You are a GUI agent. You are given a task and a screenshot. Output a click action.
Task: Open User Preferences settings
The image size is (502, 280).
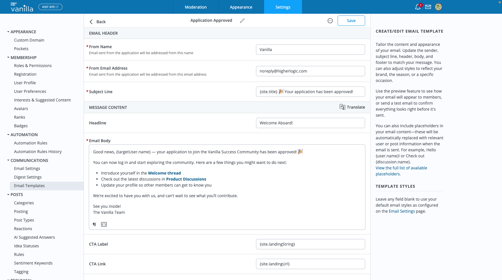(30, 91)
